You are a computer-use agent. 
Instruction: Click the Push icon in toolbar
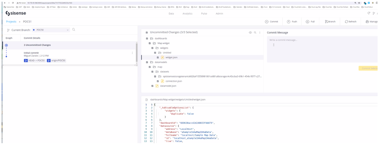click(x=289, y=22)
